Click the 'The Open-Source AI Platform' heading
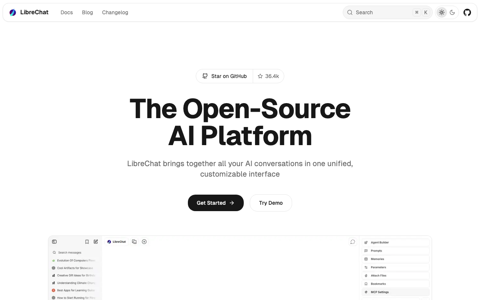The height and width of the screenshot is (300, 480). click(x=240, y=122)
